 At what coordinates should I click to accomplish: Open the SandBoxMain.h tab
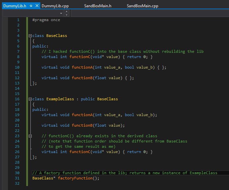point(98,6)
